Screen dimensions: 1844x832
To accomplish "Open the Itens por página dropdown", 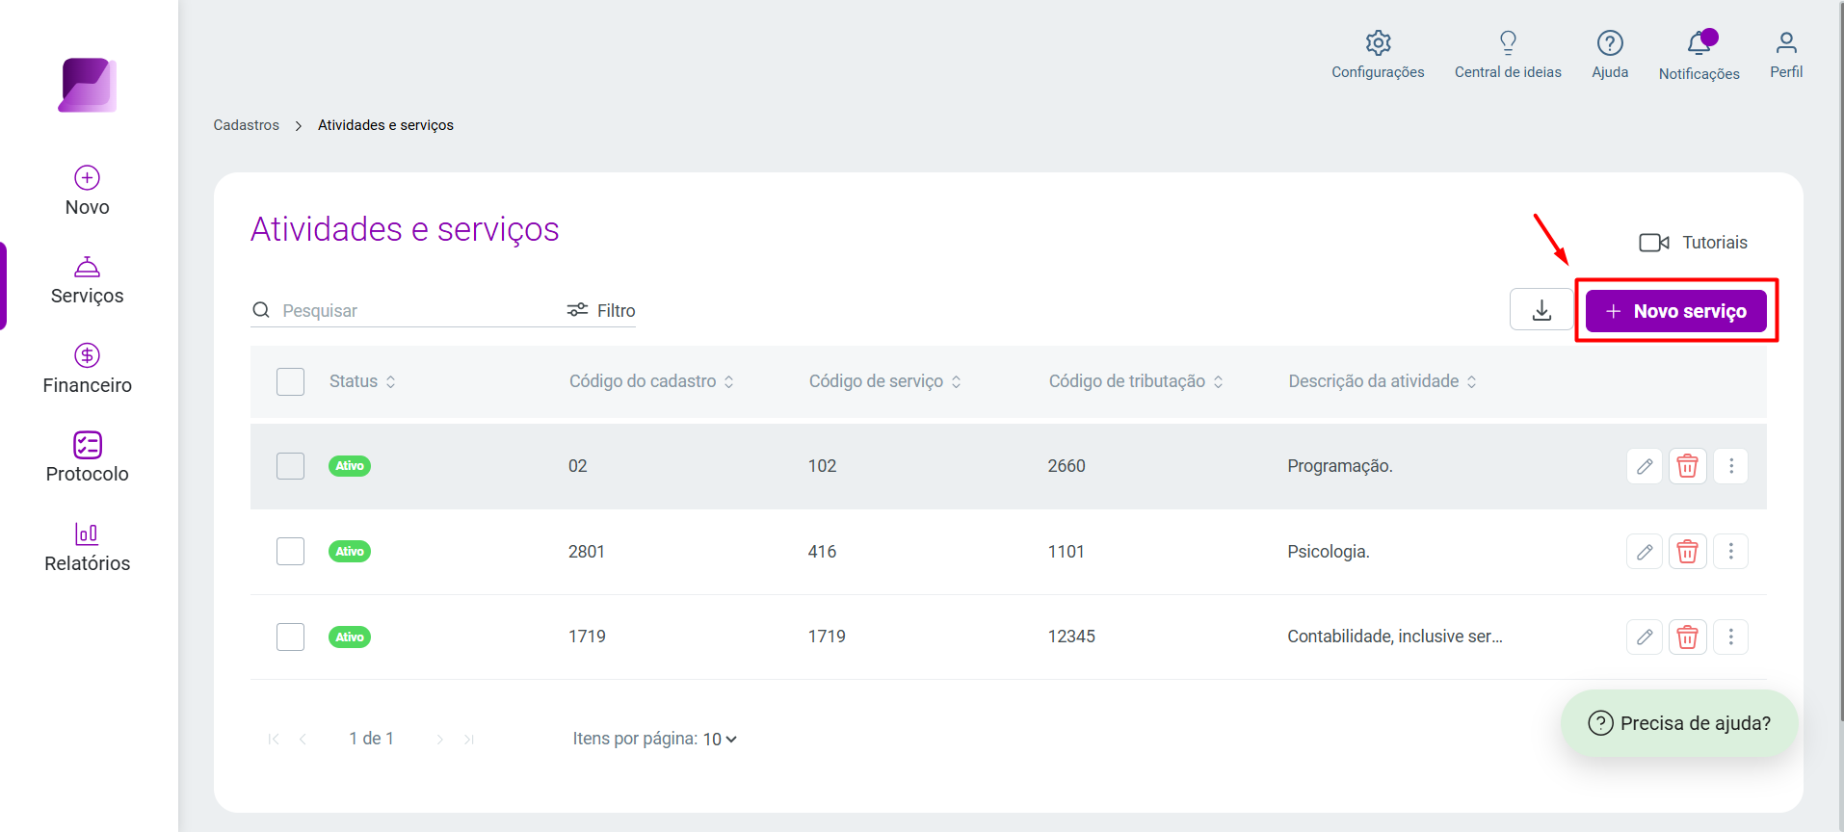I will pos(720,739).
